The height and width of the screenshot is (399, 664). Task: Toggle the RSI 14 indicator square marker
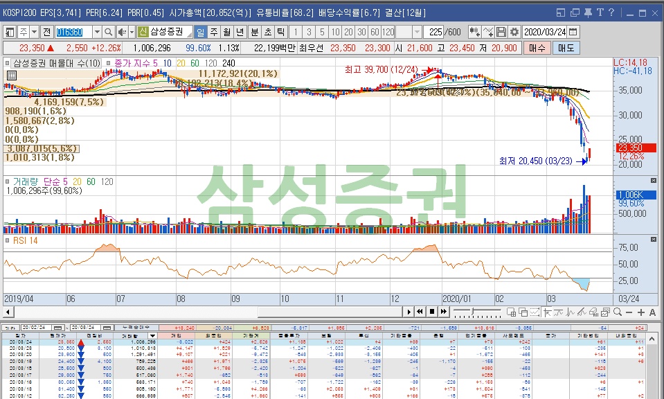click(7, 240)
